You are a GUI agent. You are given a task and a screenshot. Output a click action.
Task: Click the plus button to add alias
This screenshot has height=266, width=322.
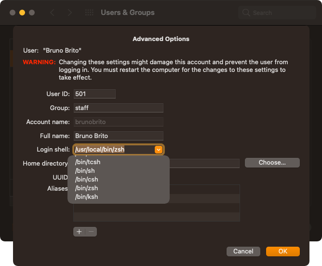coord(79,232)
